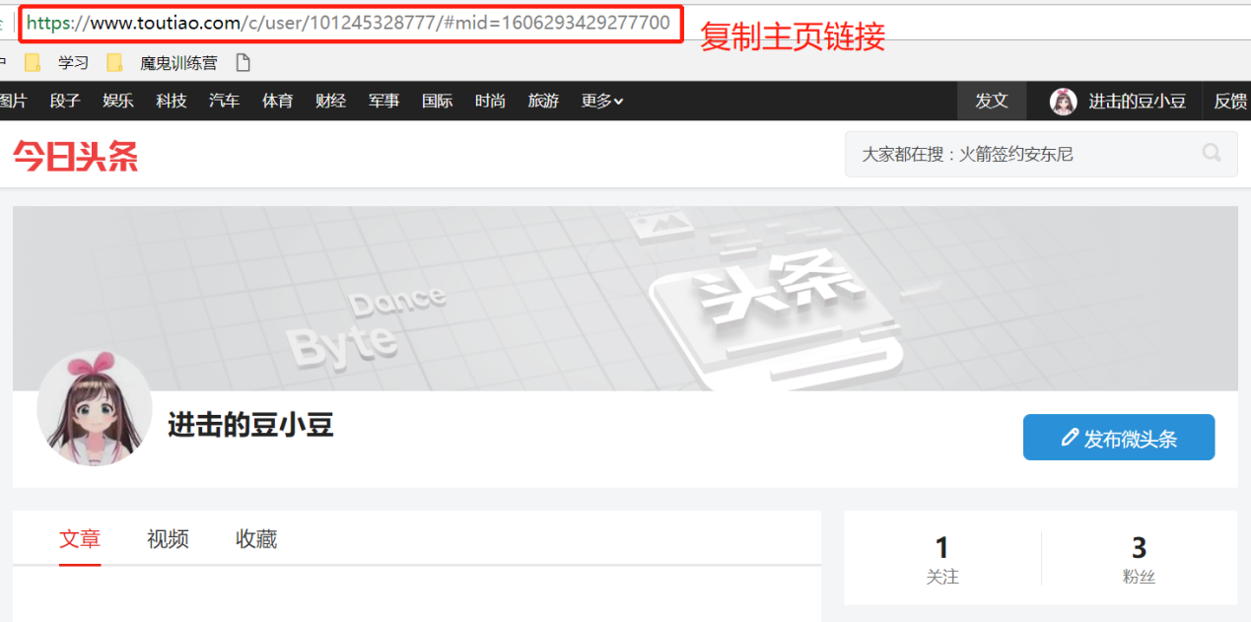Open the 体育 channel
Screen dimensions: 1251x622
click(278, 101)
